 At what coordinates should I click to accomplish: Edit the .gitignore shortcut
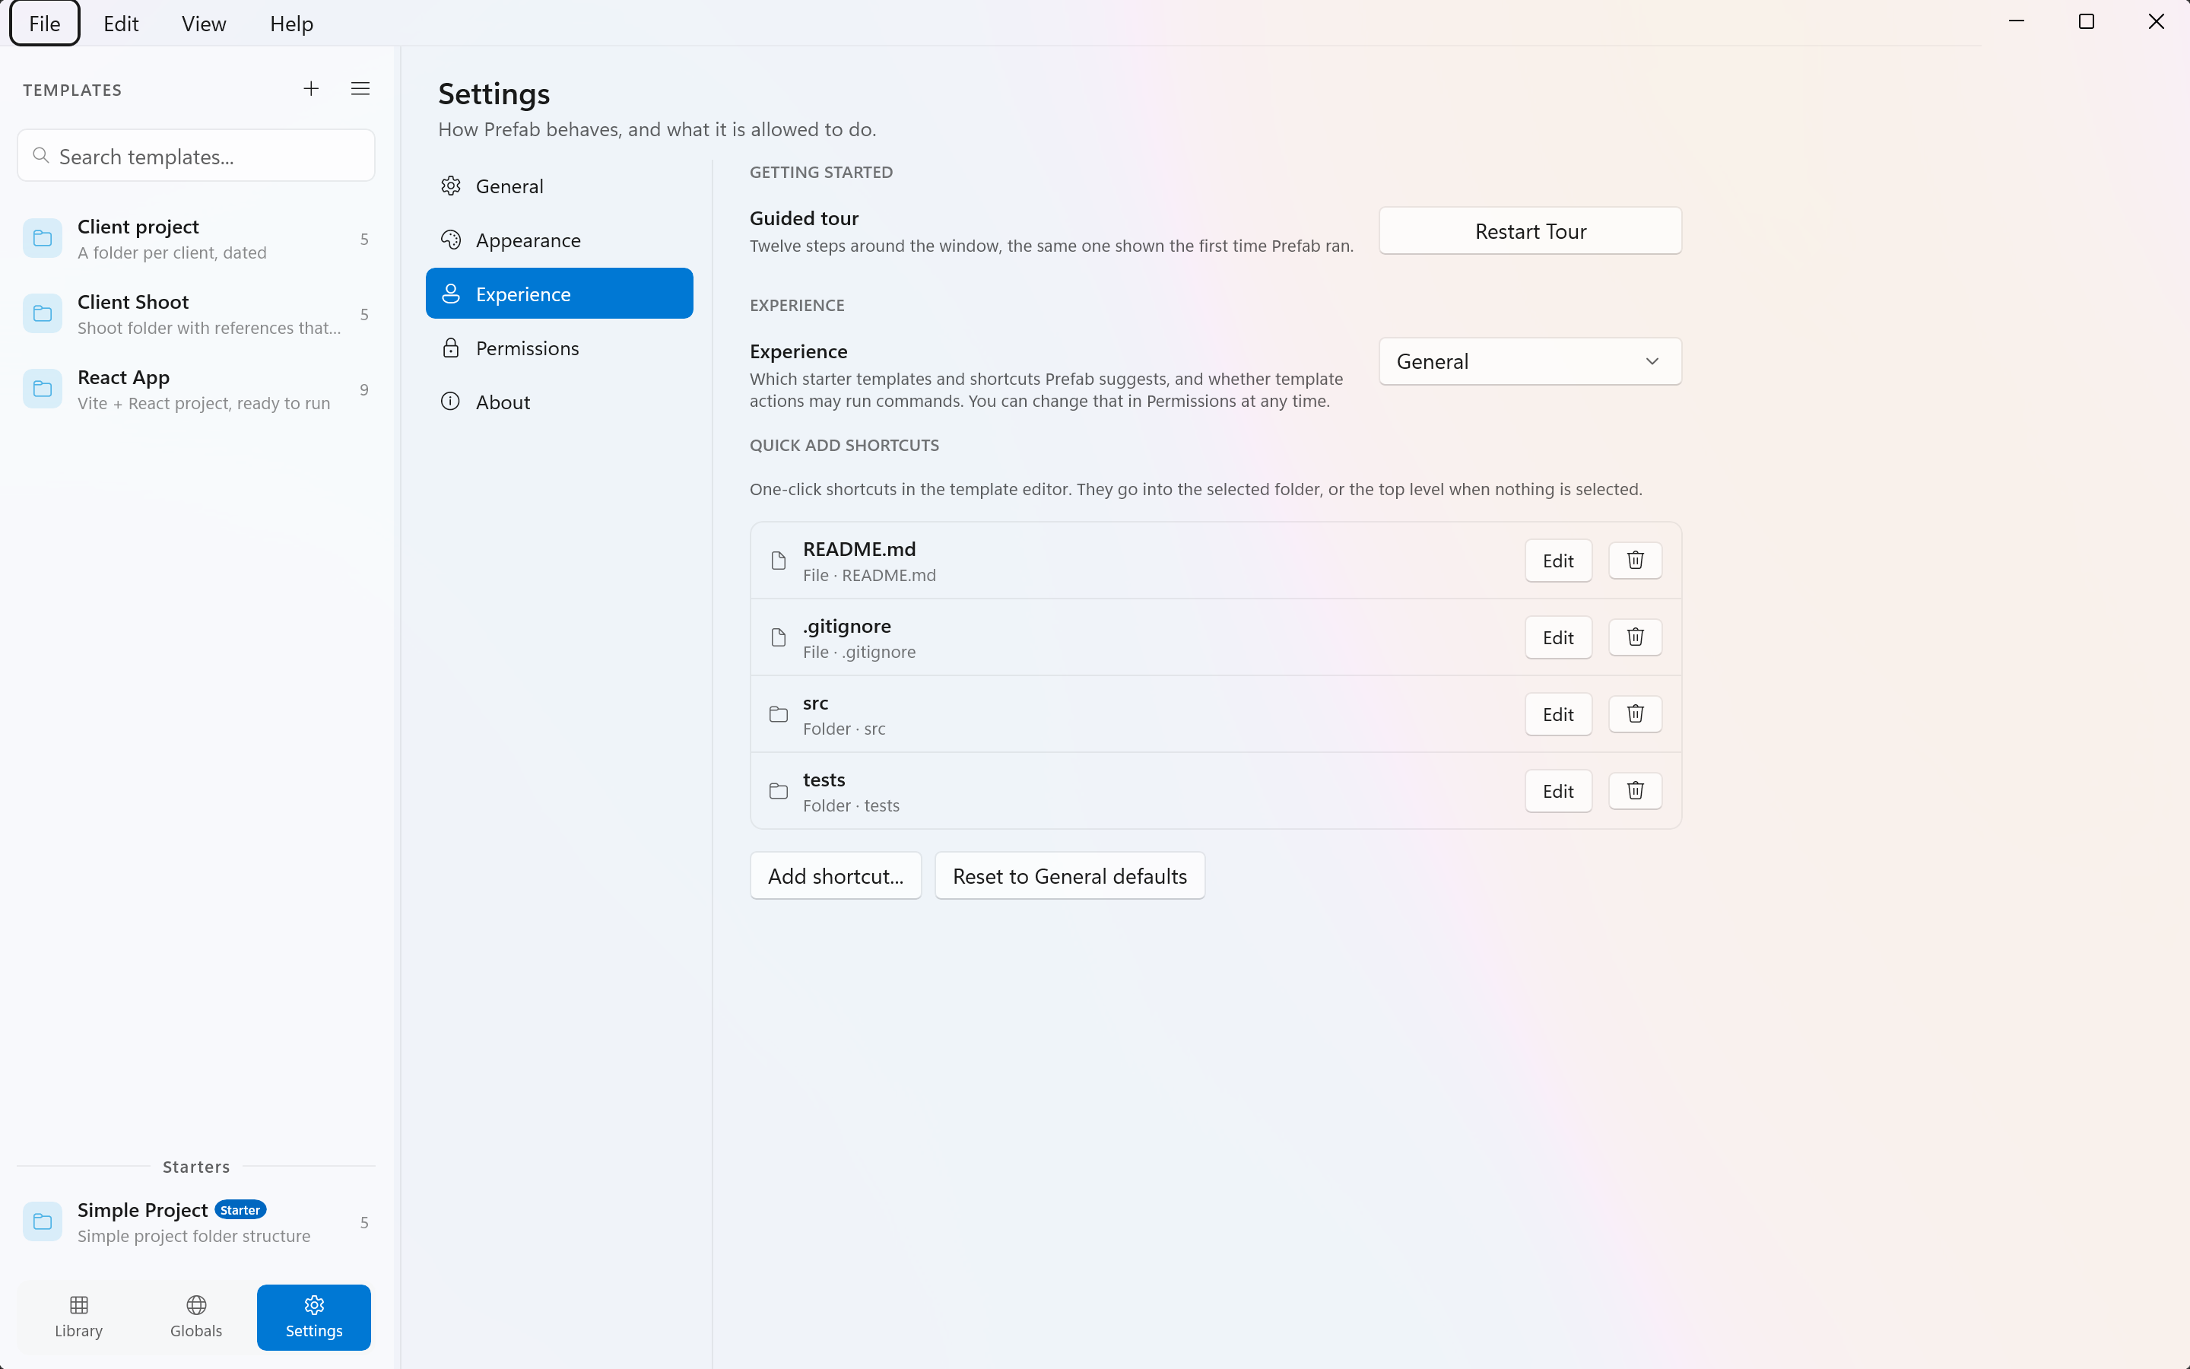point(1557,638)
